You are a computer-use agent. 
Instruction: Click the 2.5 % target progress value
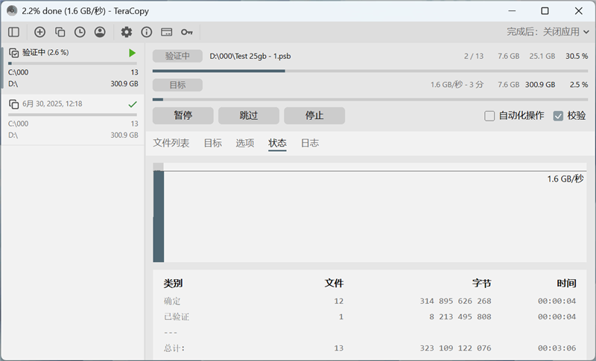(x=579, y=85)
